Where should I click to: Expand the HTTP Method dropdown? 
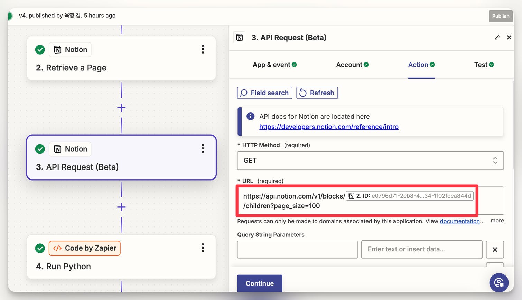click(370, 160)
